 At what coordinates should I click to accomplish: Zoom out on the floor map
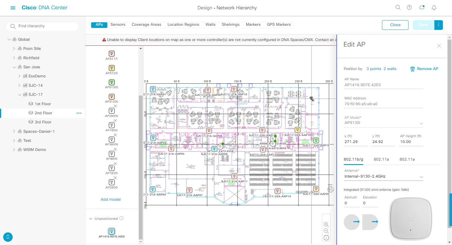[x=326, y=231]
